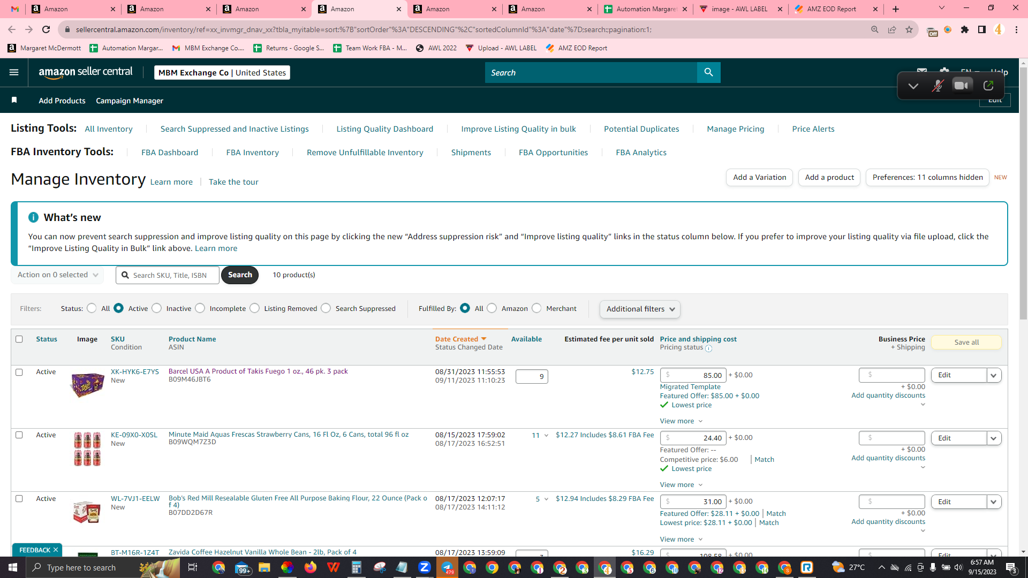Open the Action on 0 selected dropdown
Screen dimensions: 1028x578
click(x=57, y=275)
